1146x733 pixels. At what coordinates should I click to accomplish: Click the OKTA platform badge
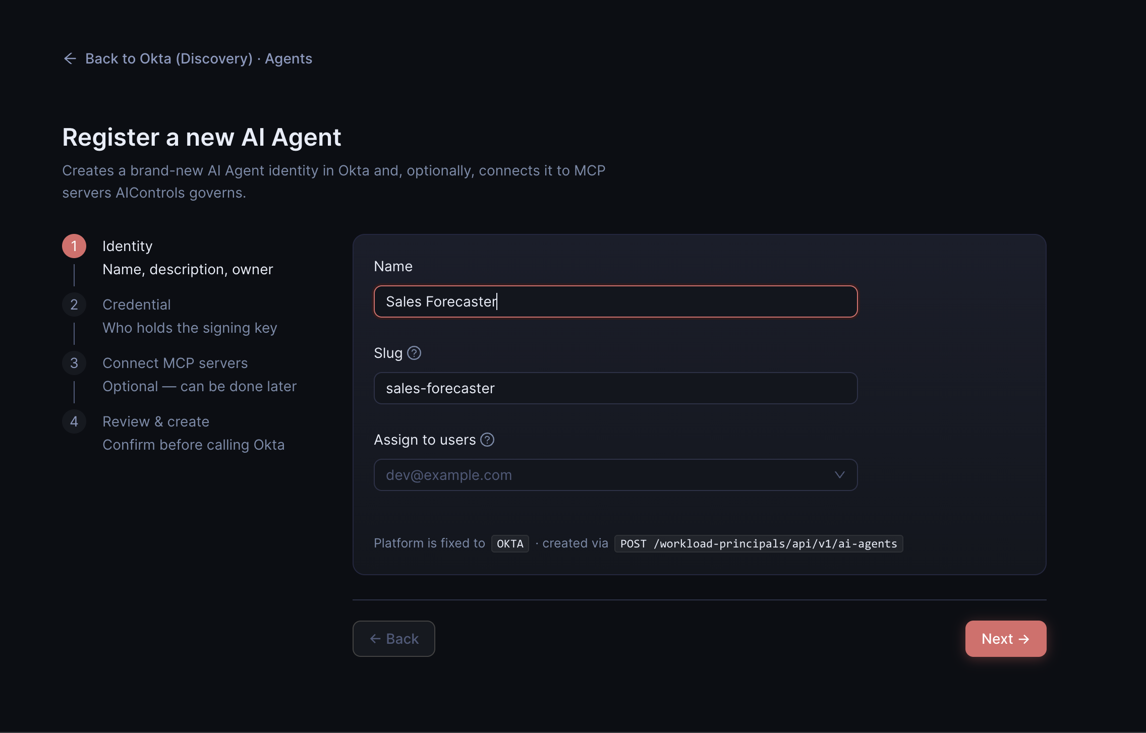(x=510, y=543)
